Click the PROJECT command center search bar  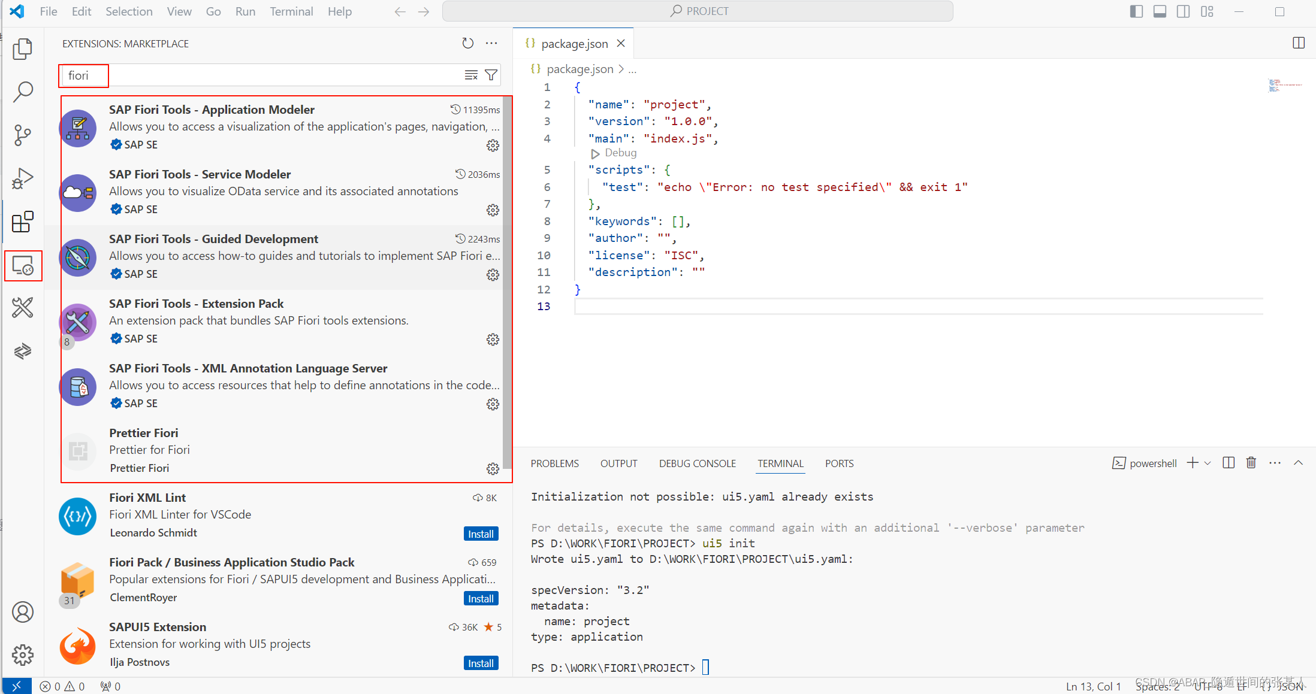pos(698,11)
